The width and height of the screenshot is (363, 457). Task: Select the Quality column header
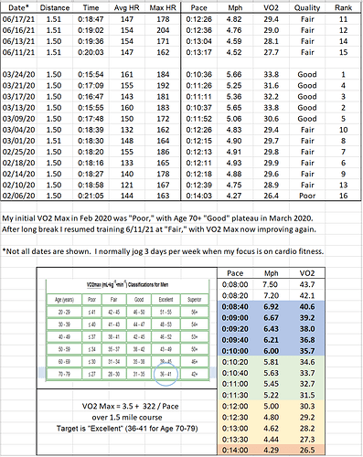click(x=307, y=7)
